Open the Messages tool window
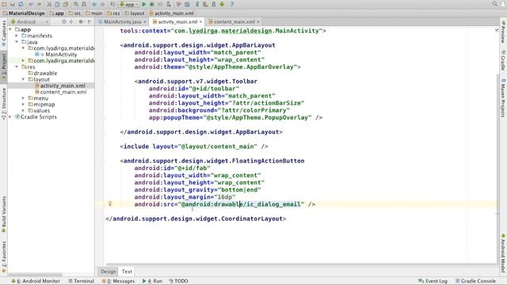The height and width of the screenshot is (285, 507). 118,281
